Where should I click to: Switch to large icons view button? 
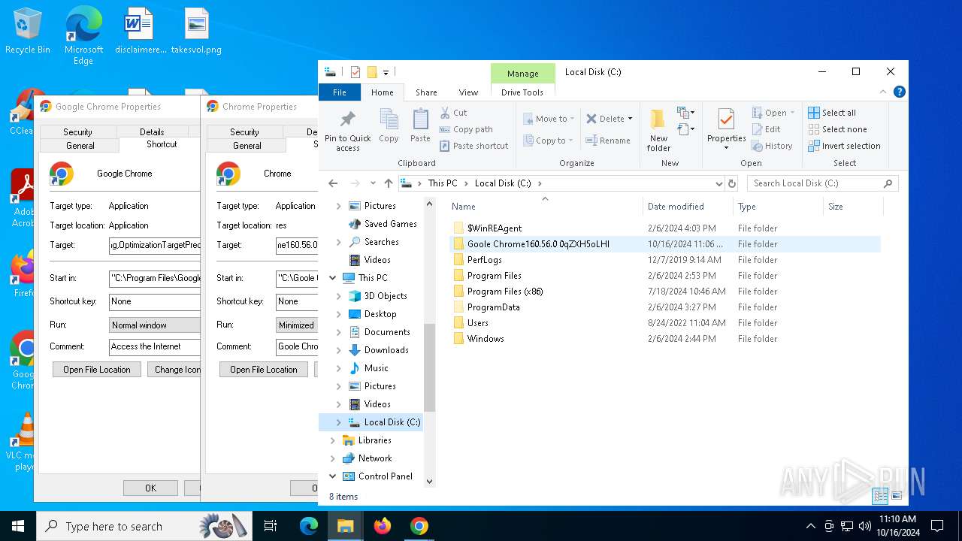[897, 496]
